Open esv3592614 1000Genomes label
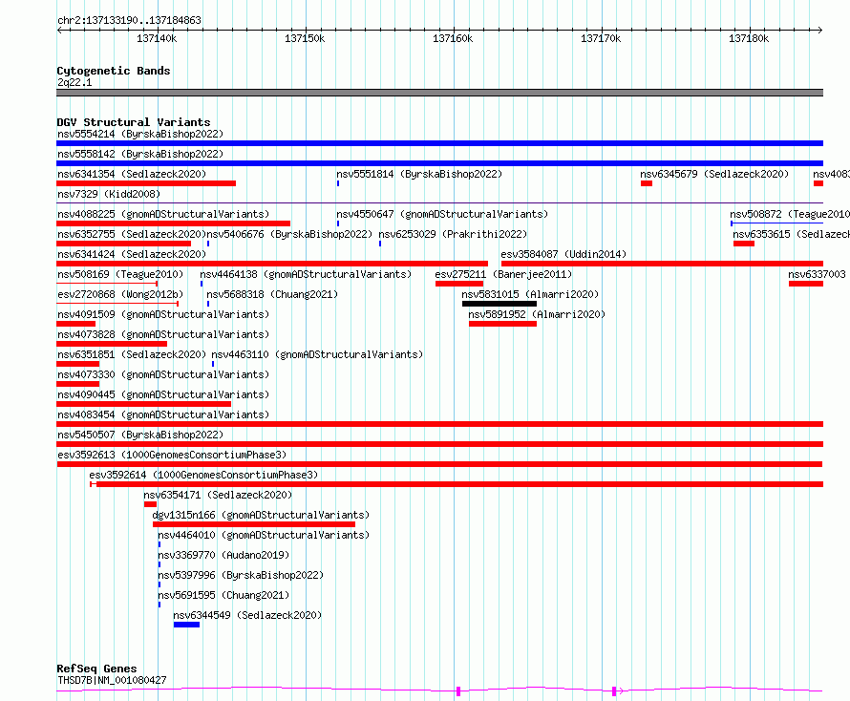This screenshot has height=701, width=850. [x=203, y=475]
